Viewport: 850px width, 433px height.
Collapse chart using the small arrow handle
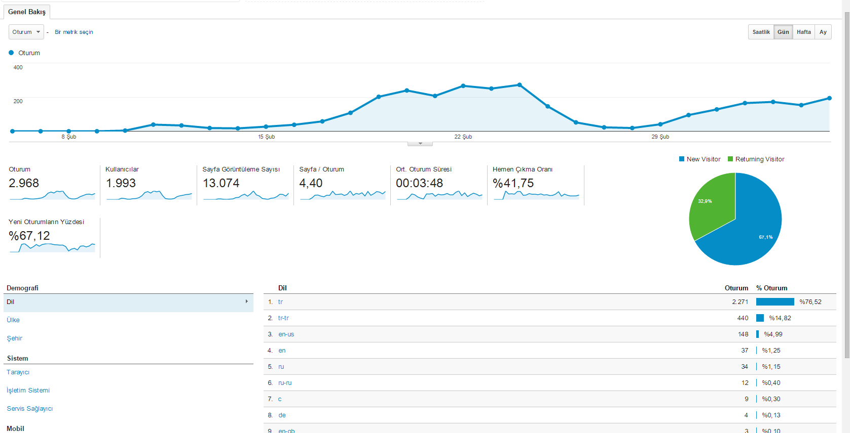420,144
